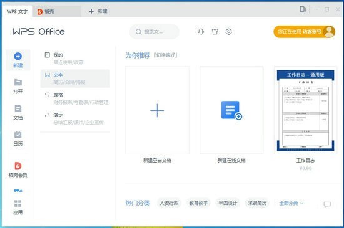This screenshot has width=344, height=228.
Task: Click the P 演示 icon
Action: [x=47, y=115]
